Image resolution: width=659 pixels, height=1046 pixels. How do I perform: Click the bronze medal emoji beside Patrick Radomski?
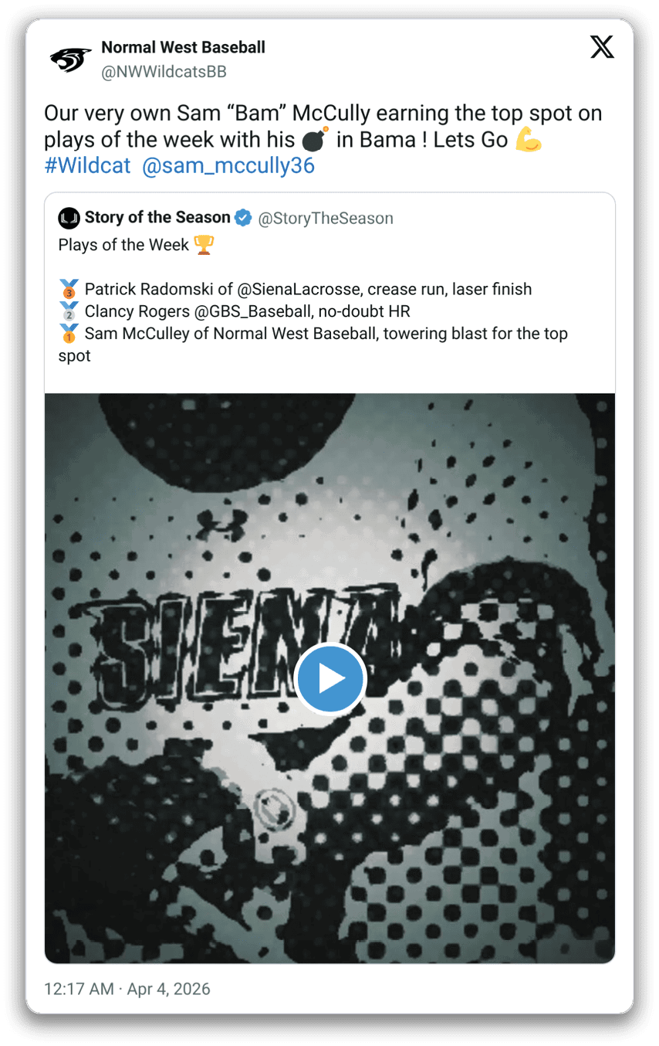(x=69, y=290)
